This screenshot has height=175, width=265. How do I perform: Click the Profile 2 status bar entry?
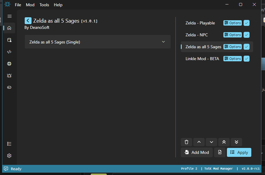(x=189, y=168)
